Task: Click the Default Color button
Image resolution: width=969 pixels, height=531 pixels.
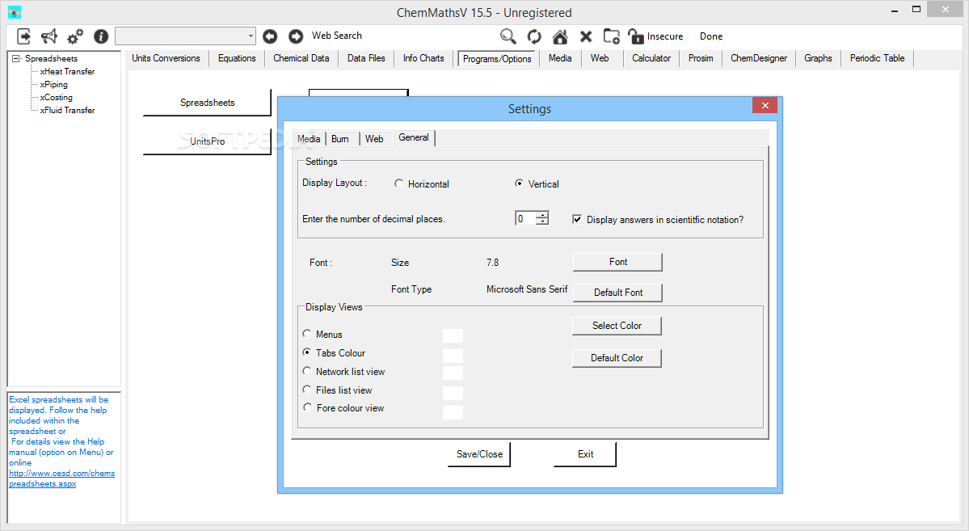Action: [617, 358]
